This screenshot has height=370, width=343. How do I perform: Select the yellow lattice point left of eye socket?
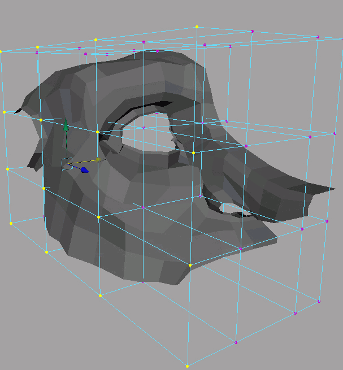coord(97,132)
